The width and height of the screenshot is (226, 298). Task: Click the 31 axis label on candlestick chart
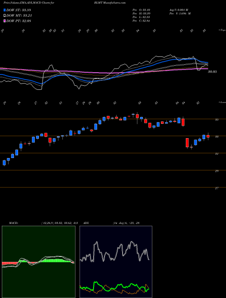217,154
